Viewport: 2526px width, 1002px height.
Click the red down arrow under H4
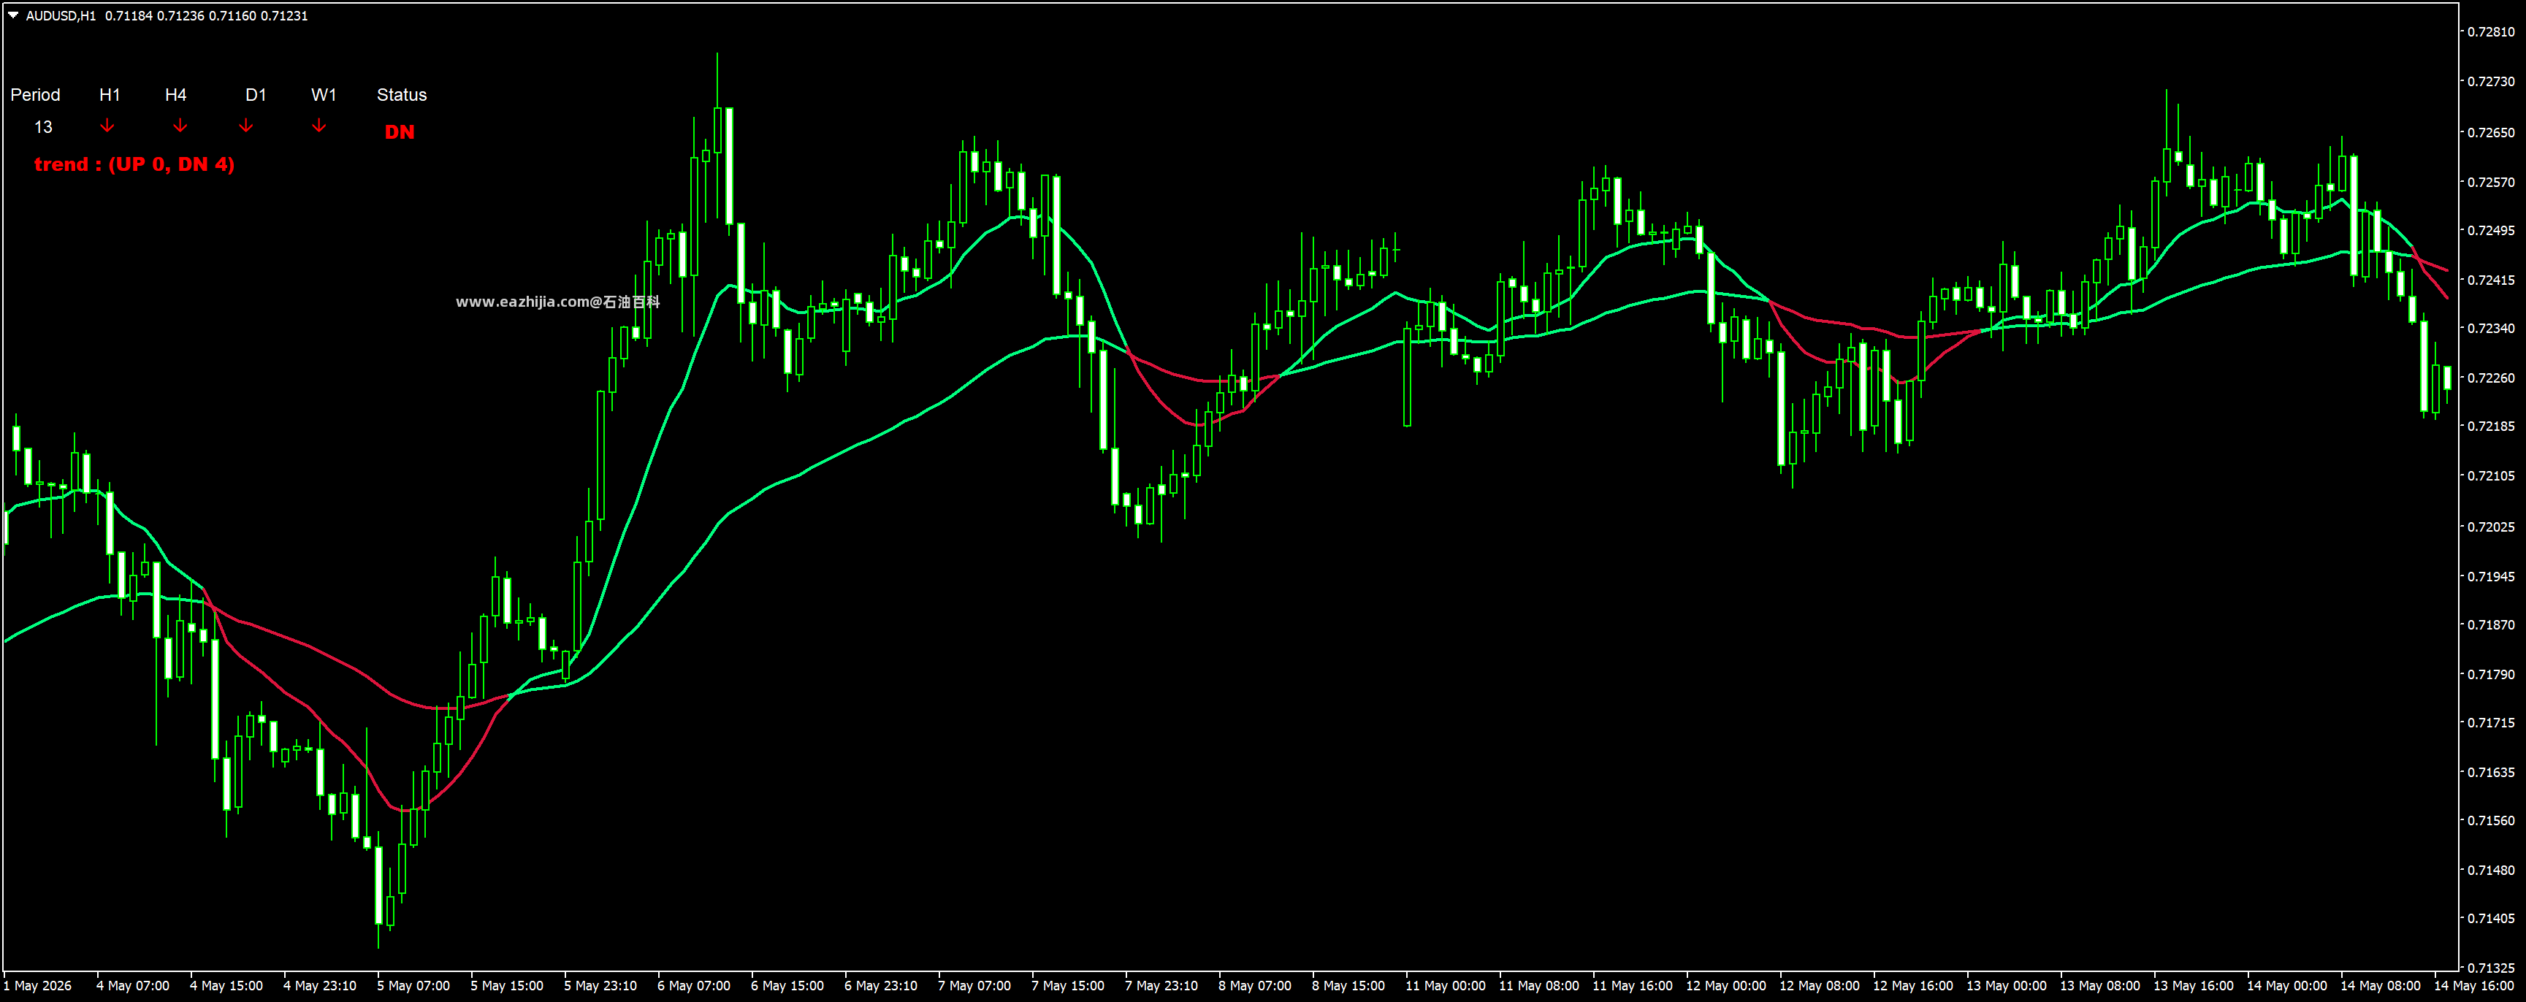point(180,126)
